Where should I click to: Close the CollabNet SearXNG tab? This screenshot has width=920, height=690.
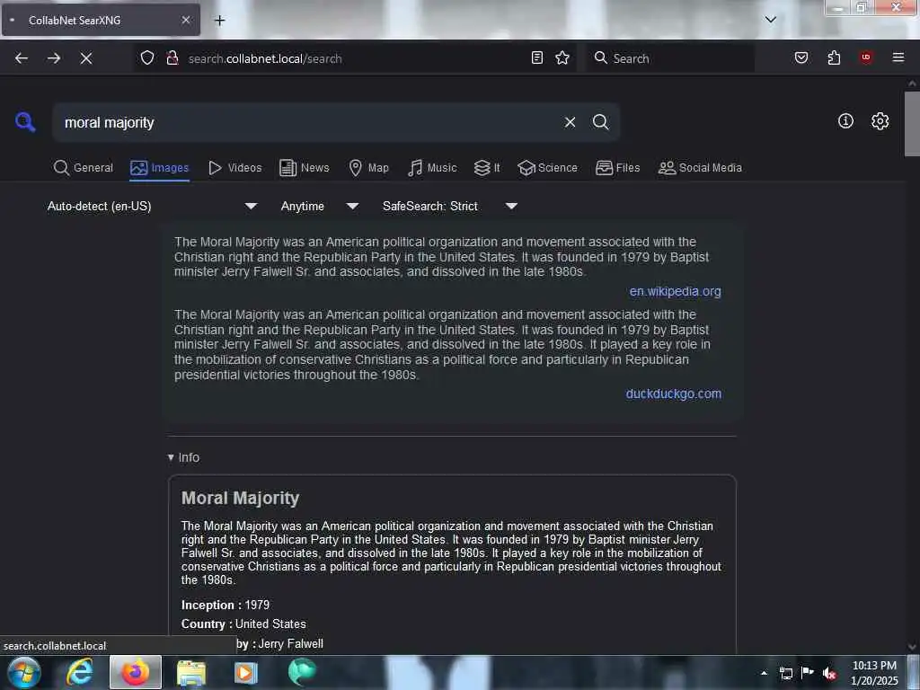185,20
